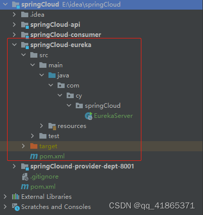Click the springCloud-api module folder icon

[25, 25]
